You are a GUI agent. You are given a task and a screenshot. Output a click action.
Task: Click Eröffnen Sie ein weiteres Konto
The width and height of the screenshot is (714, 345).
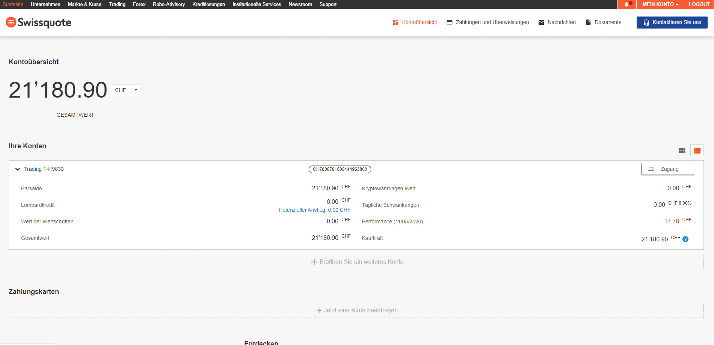pyautogui.click(x=356, y=262)
